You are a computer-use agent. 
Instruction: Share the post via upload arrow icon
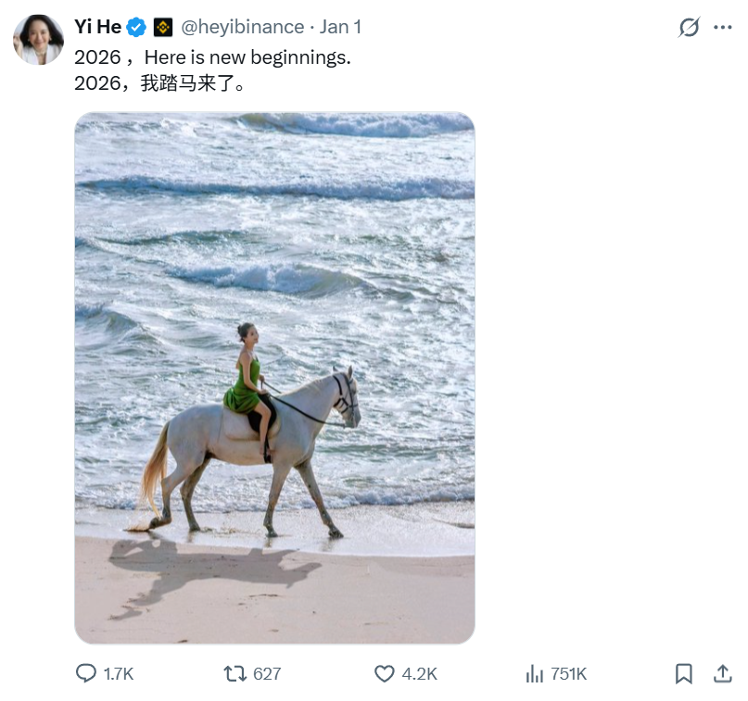[722, 673]
